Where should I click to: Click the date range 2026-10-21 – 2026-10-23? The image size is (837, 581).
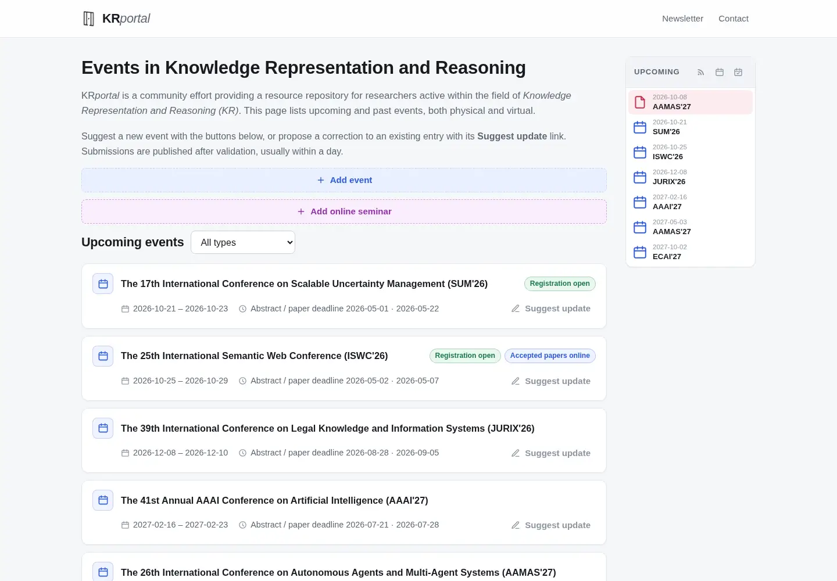(180, 309)
